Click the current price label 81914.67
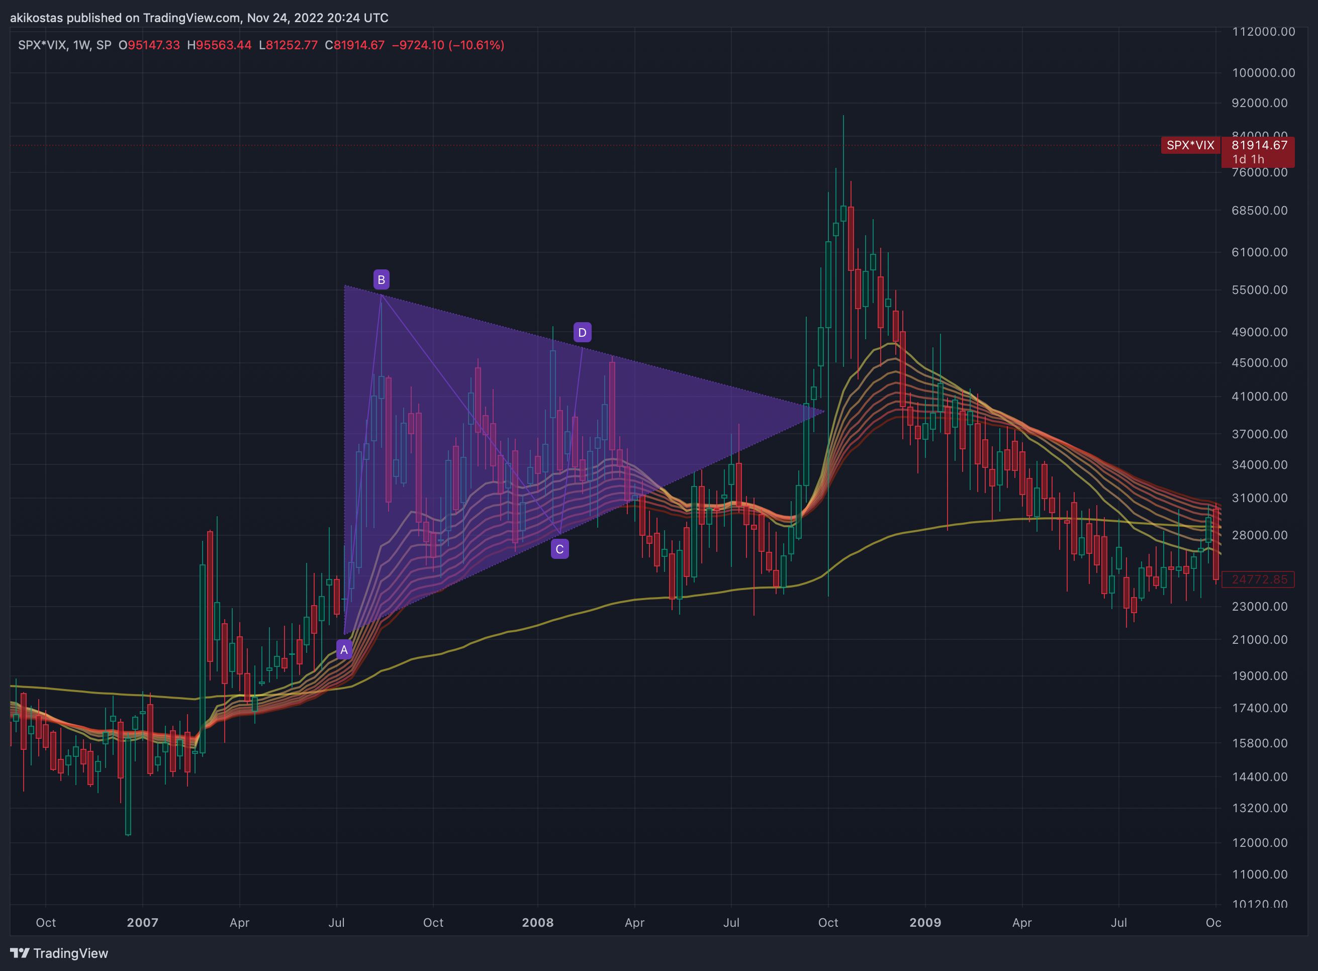The height and width of the screenshot is (971, 1318). pos(1259,145)
